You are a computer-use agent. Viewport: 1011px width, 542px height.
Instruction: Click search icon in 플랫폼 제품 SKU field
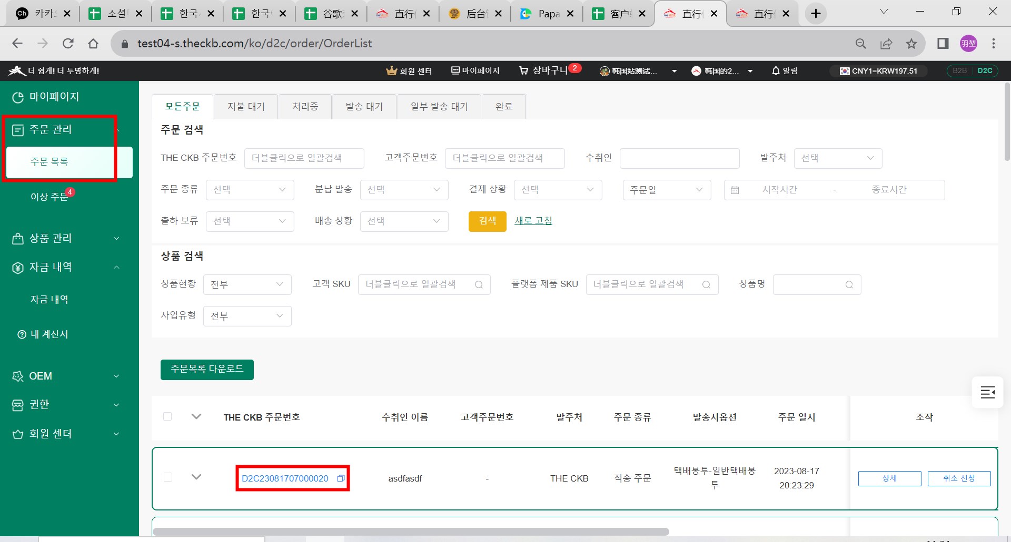[x=706, y=284]
